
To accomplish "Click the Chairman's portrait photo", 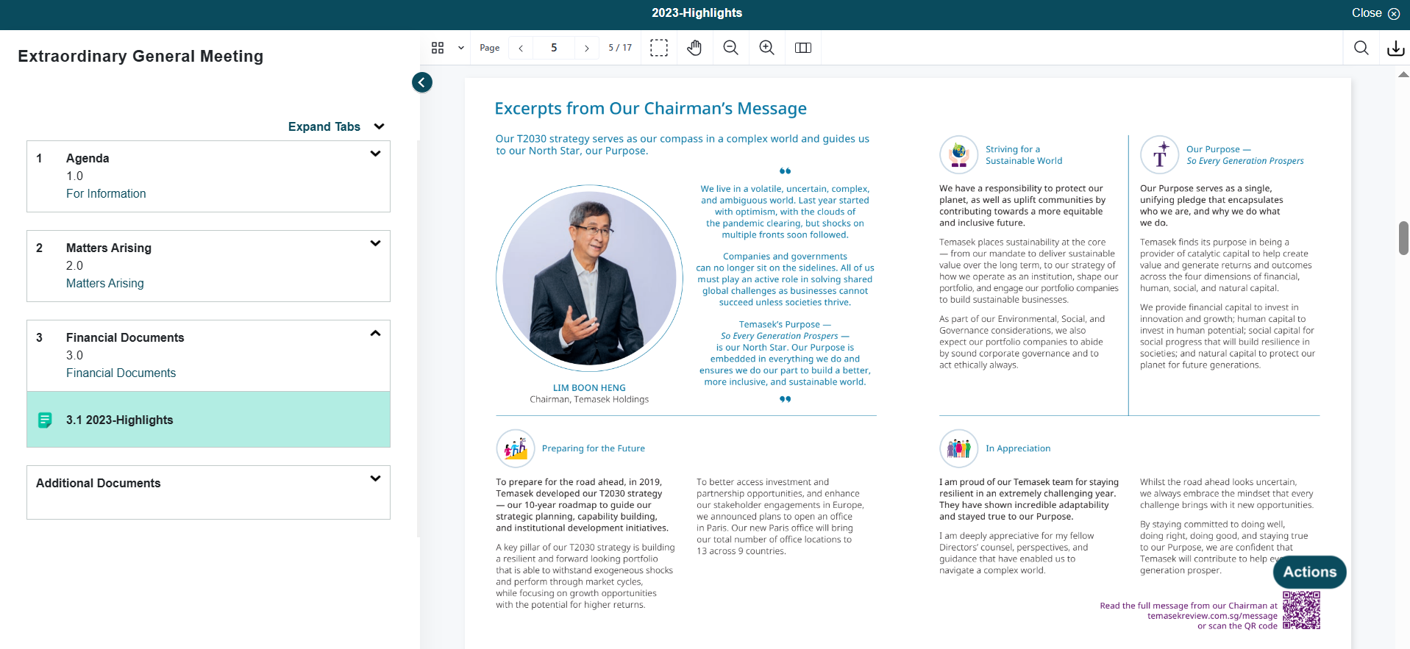I will [590, 278].
